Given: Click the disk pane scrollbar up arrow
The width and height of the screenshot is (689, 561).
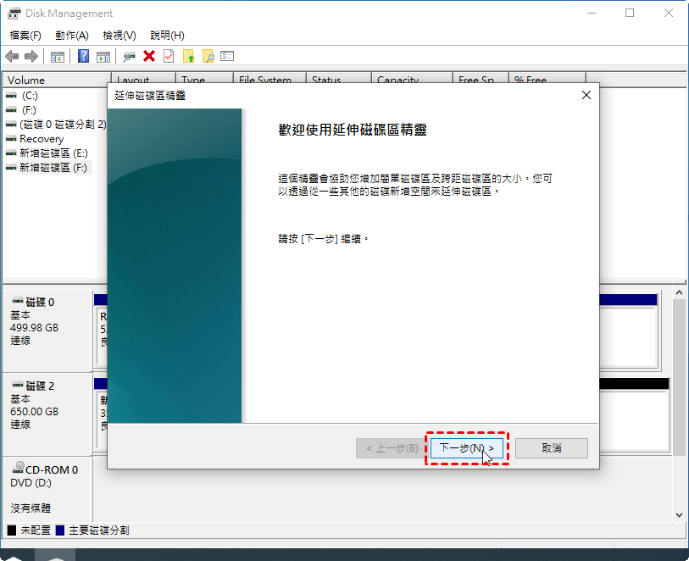Looking at the screenshot, I should coord(679,292).
